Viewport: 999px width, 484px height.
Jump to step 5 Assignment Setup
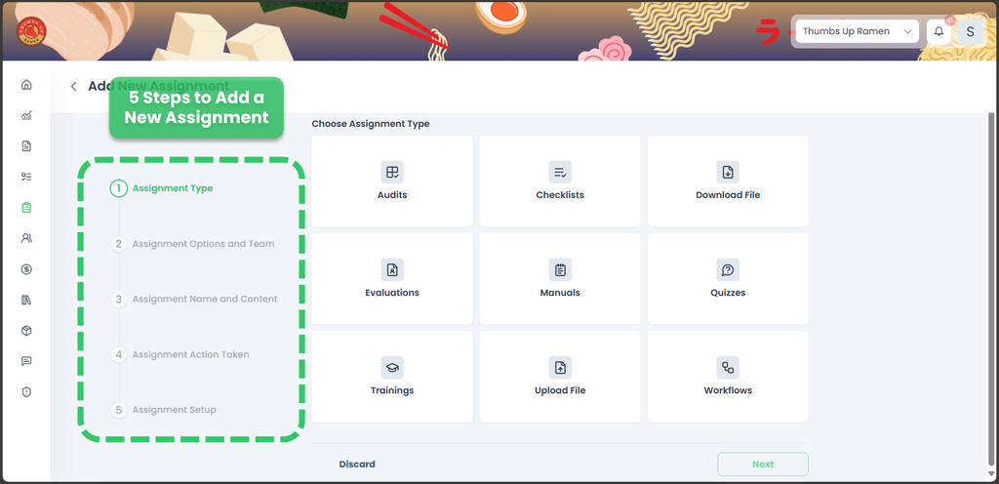point(174,410)
